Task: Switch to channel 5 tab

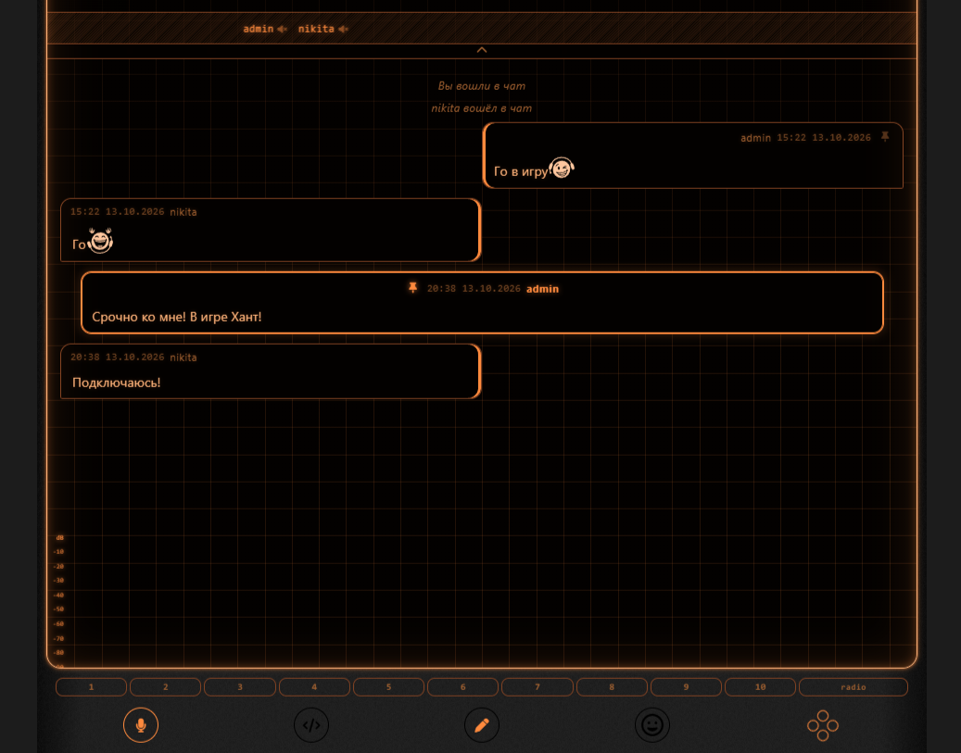Action: (x=388, y=687)
